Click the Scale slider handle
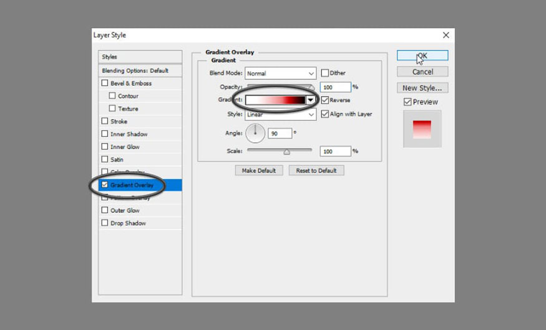The height and width of the screenshot is (330, 546). point(286,152)
